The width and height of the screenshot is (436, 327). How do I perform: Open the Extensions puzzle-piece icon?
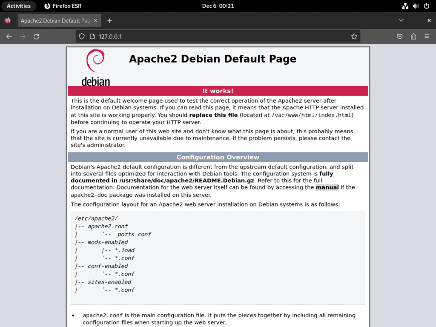tap(413, 37)
